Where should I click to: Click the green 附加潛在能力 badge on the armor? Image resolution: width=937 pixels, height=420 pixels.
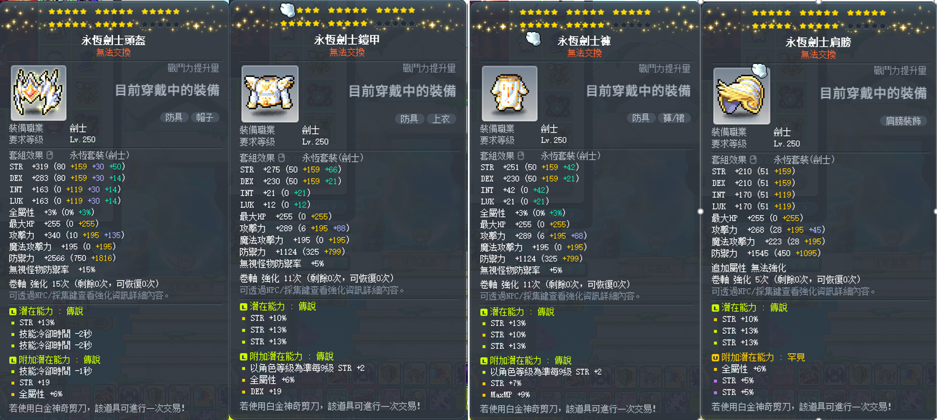(x=243, y=357)
